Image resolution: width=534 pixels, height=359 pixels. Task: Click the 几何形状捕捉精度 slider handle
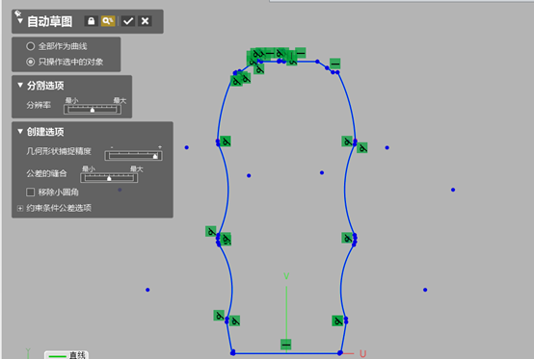coord(155,156)
